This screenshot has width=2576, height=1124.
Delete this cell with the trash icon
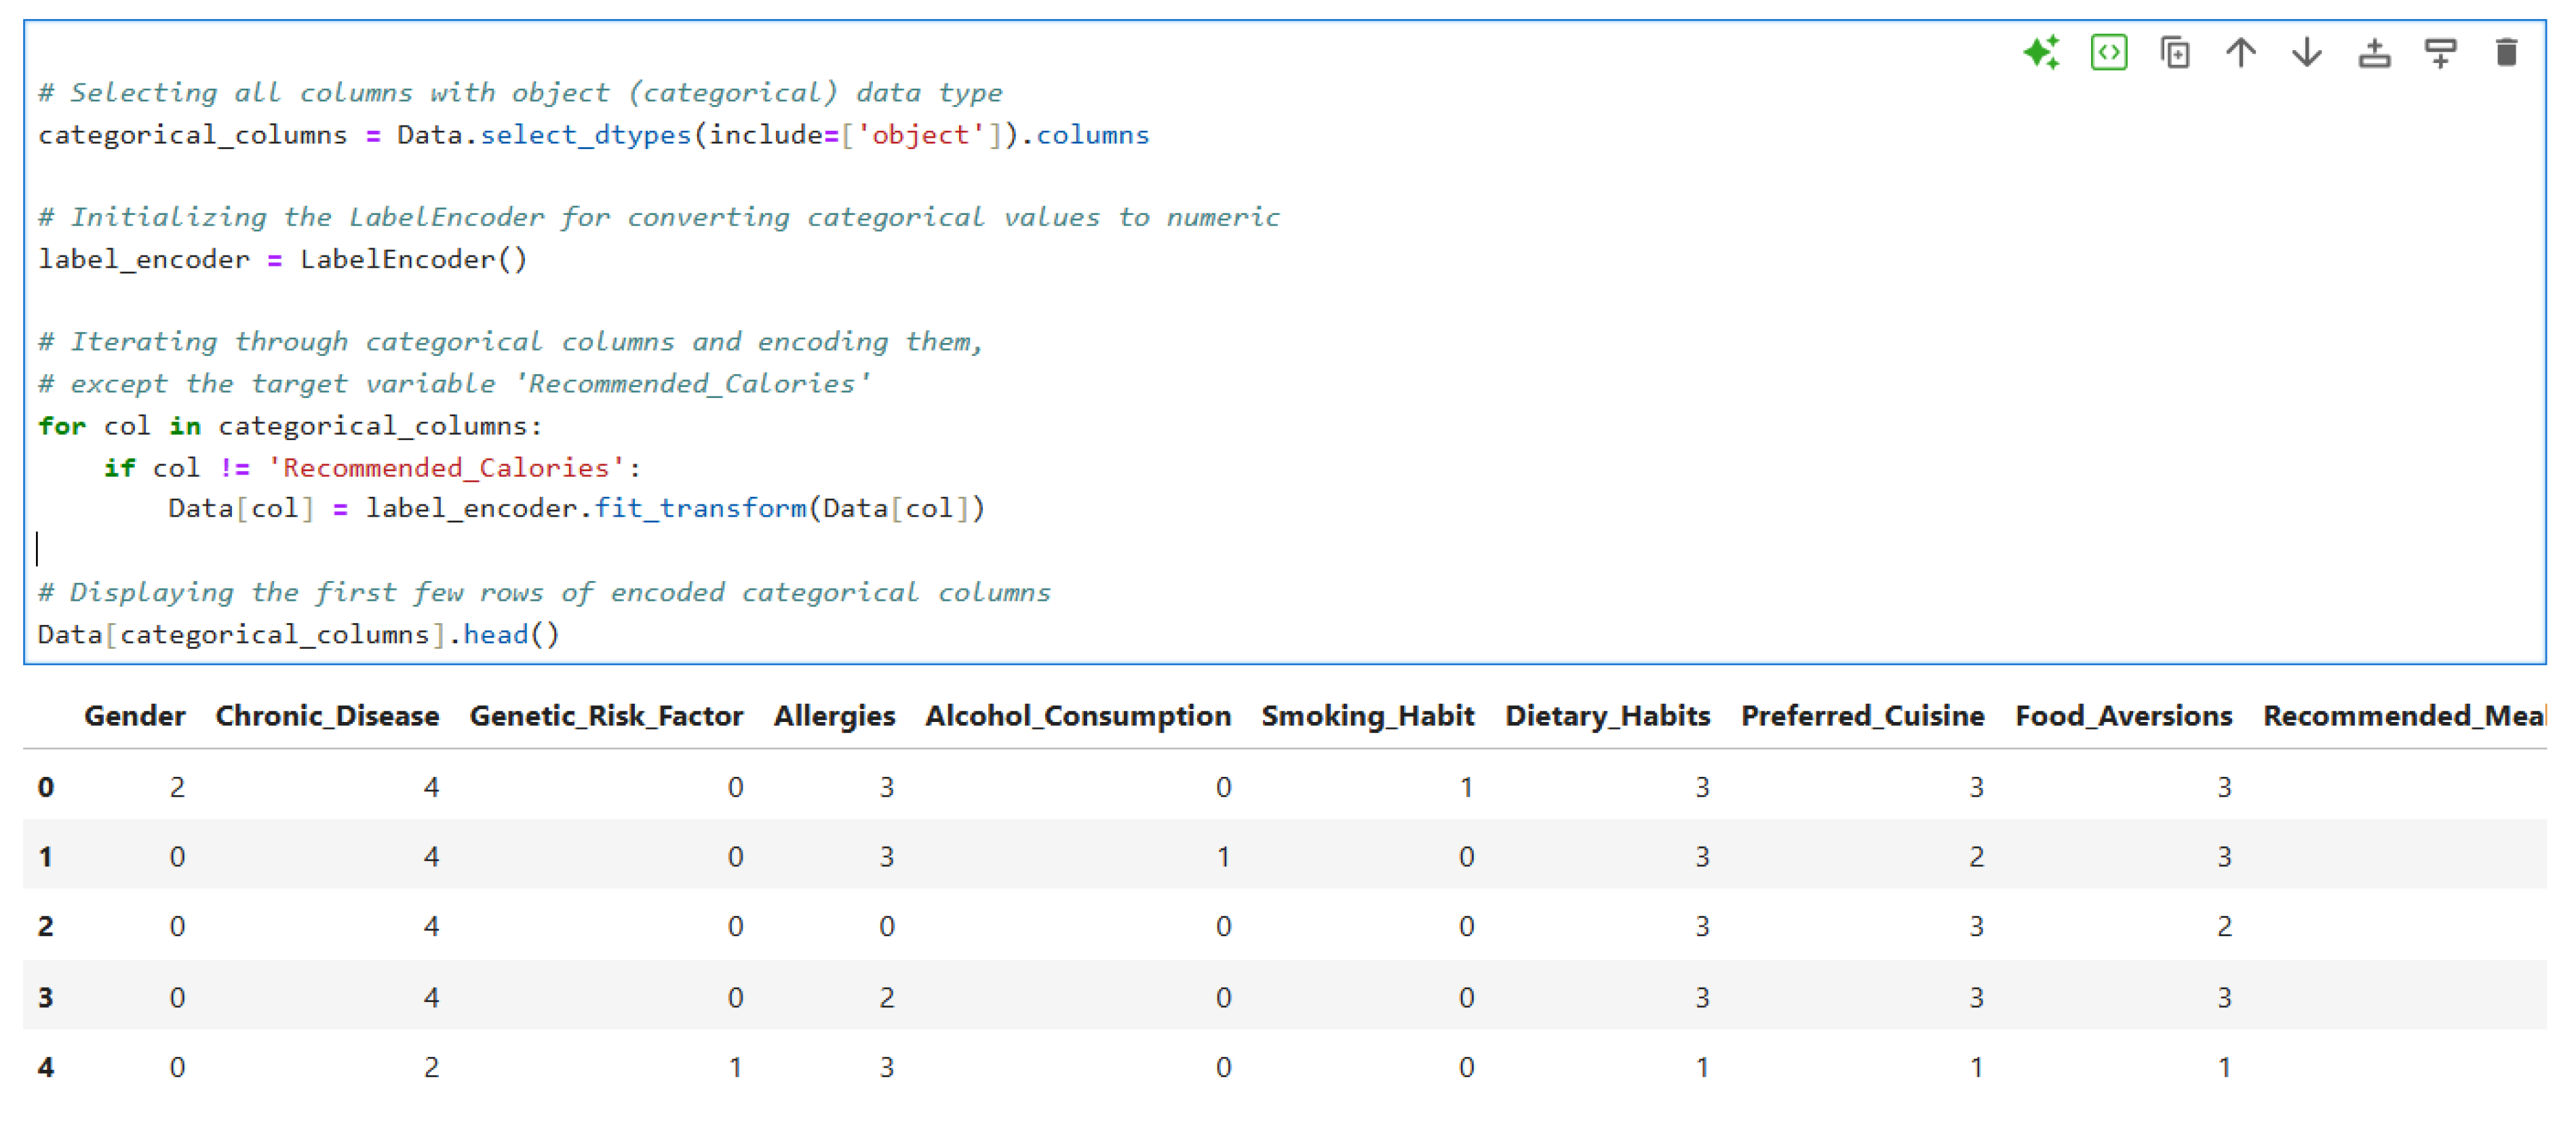2506,52
